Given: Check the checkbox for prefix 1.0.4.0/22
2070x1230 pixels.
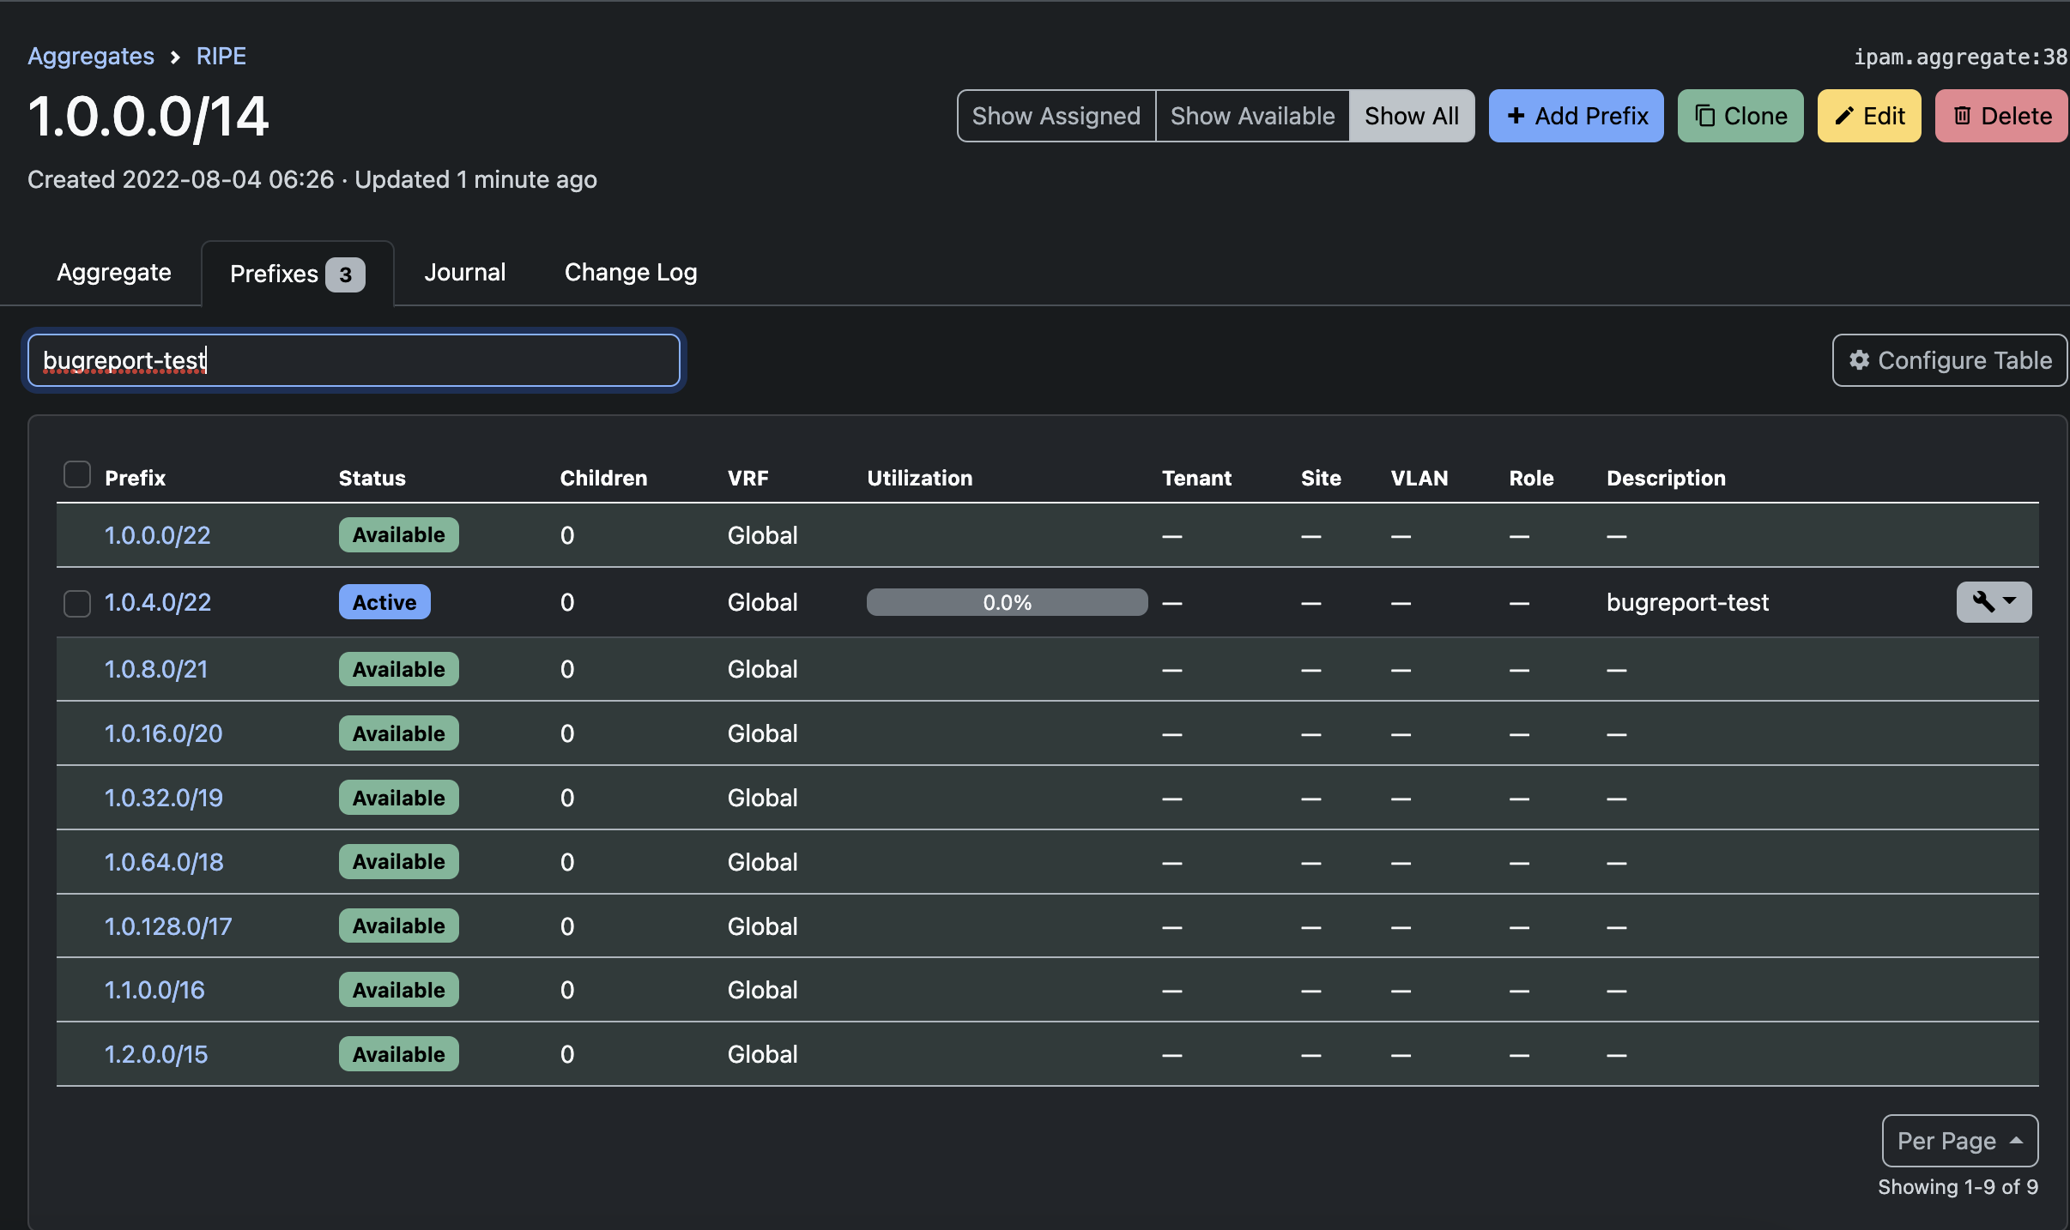Looking at the screenshot, I should [x=76, y=603].
